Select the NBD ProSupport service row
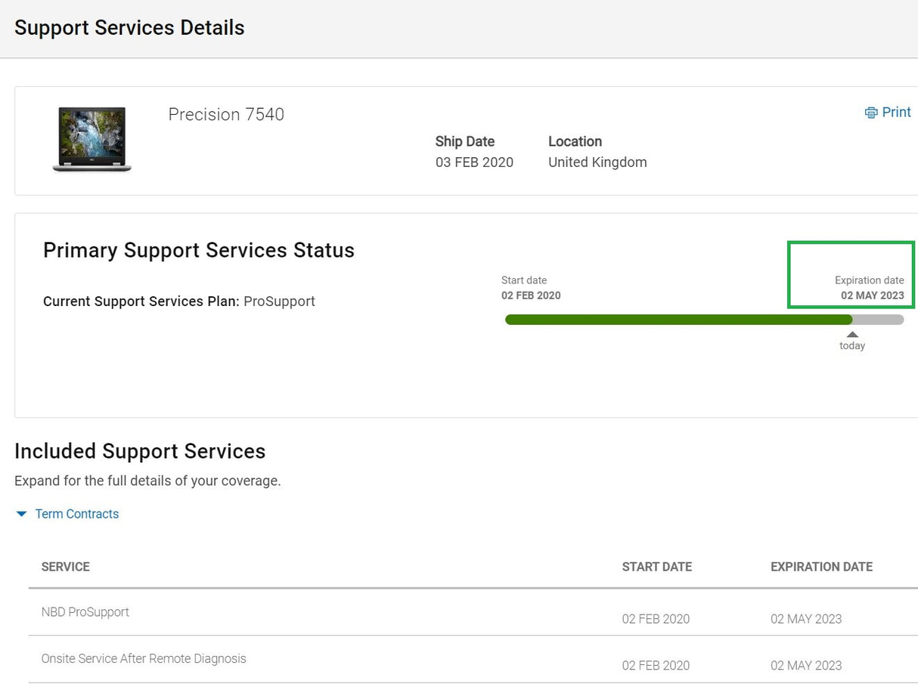 85,612
